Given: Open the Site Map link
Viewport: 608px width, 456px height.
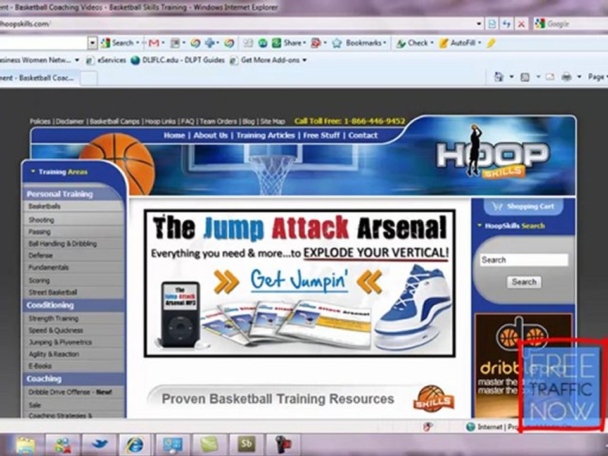Looking at the screenshot, I should point(272,122).
